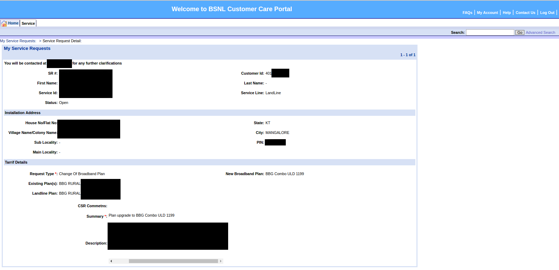Image resolution: width=559 pixels, height=270 pixels.
Task: Select the My Service Requests panel heading
Action: click(x=27, y=48)
